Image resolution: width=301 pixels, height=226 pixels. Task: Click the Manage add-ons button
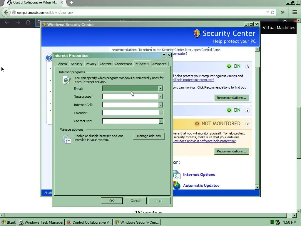[149, 136]
